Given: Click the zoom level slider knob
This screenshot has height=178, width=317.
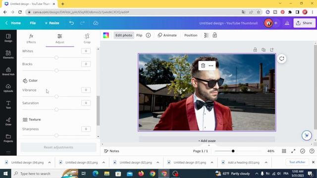Looking at the screenshot, I should tap(233, 151).
